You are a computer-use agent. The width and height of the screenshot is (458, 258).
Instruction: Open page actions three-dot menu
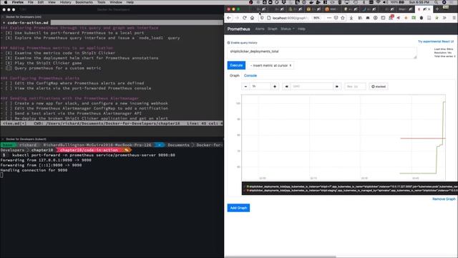329,18
